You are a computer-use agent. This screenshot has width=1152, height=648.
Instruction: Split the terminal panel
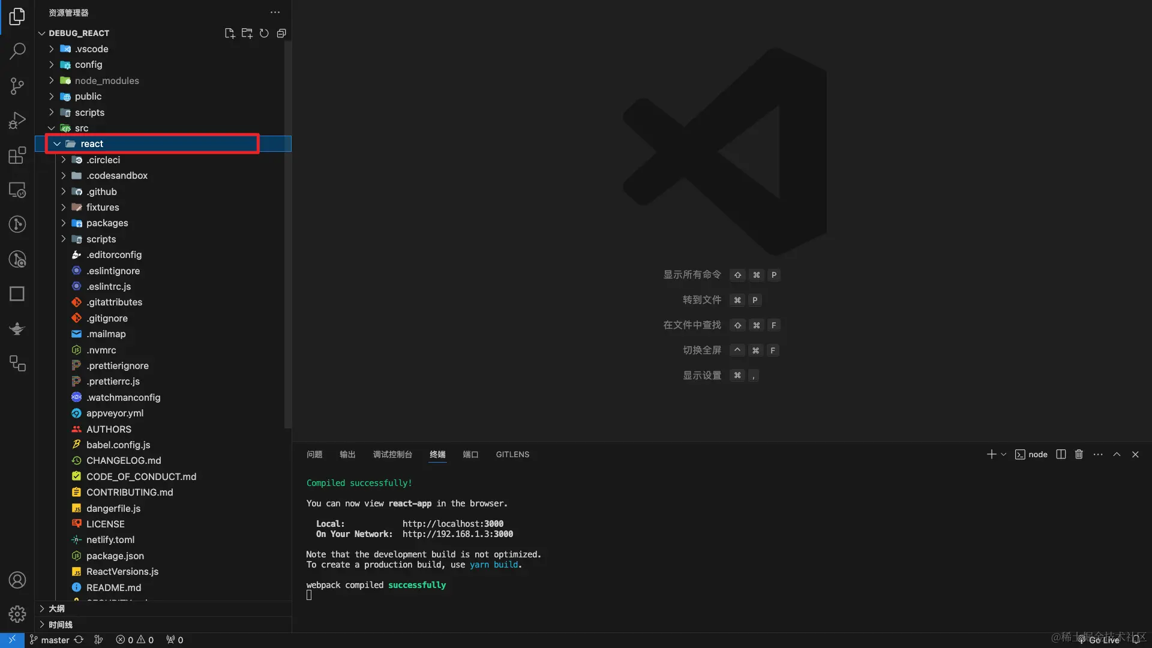pyautogui.click(x=1061, y=454)
